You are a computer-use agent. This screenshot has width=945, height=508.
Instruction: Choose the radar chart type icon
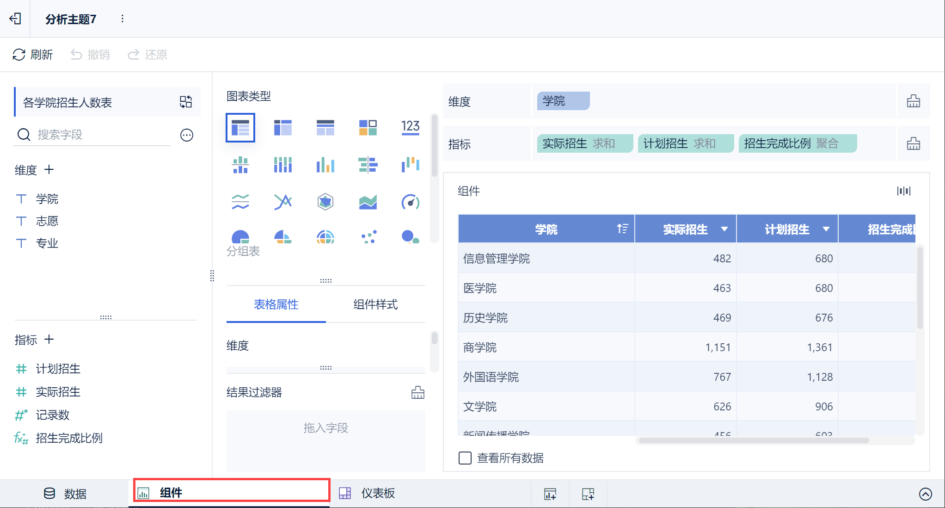325,202
